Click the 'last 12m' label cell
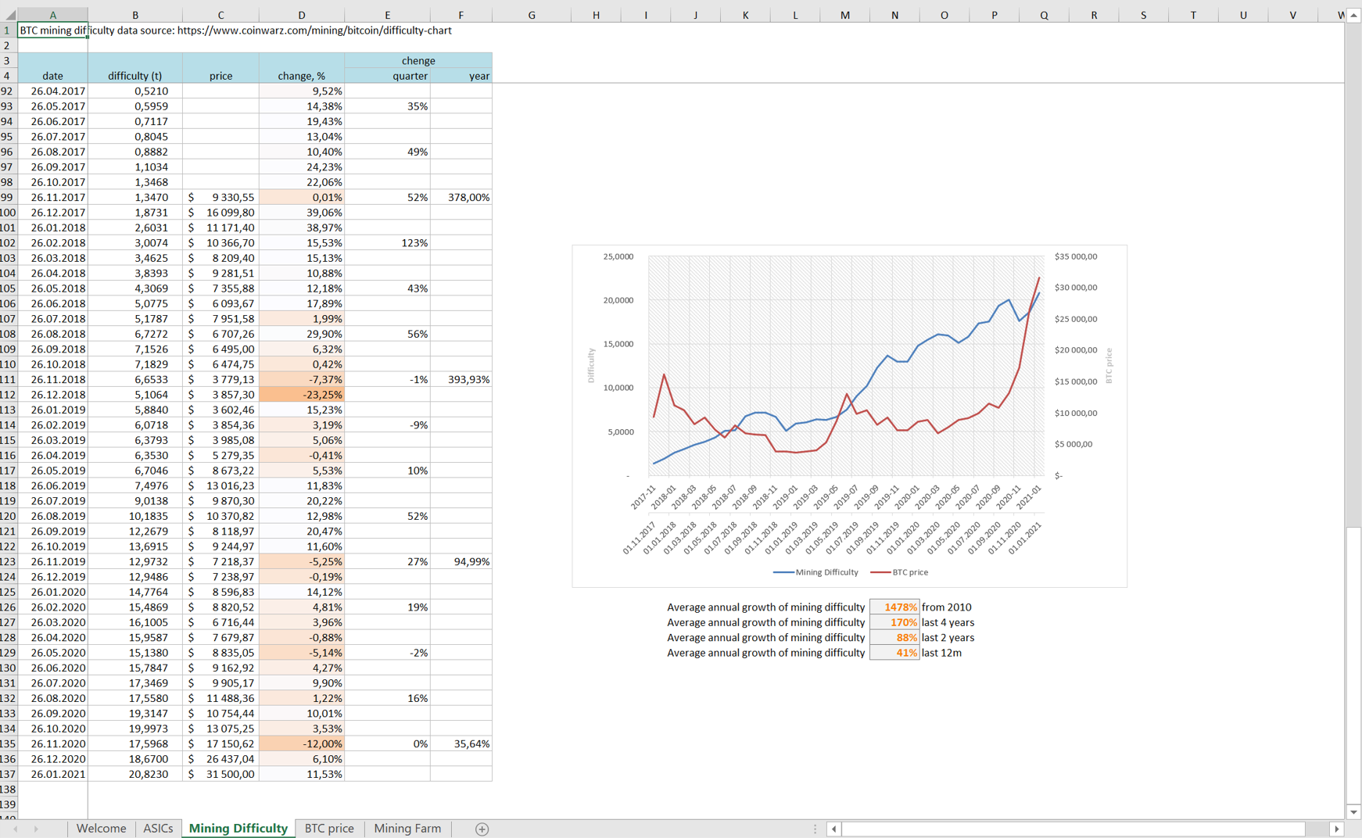 [942, 653]
